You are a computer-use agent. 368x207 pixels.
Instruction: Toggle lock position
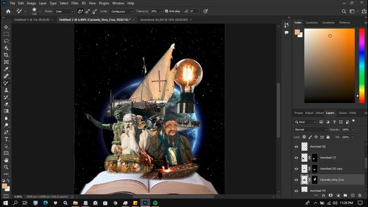[x=316, y=137]
